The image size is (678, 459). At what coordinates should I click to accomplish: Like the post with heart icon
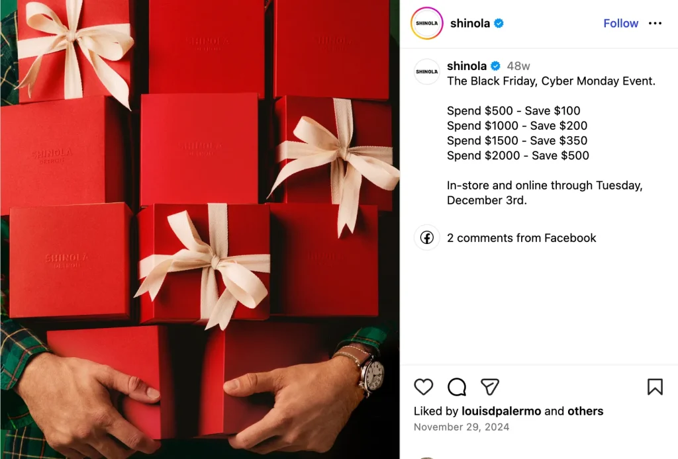click(x=423, y=386)
